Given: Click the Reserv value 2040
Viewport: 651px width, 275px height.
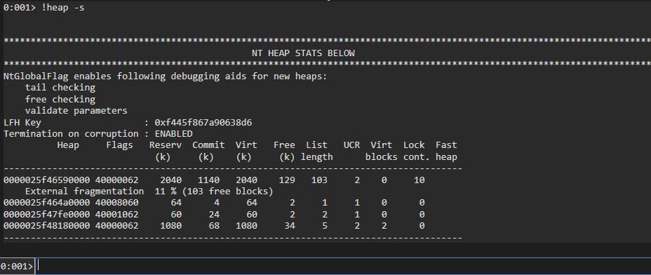Looking at the screenshot, I should pos(170,180).
